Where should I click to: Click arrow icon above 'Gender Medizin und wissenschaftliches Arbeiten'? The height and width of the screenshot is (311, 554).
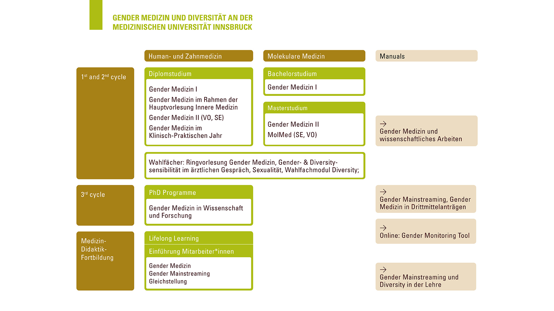[383, 124]
